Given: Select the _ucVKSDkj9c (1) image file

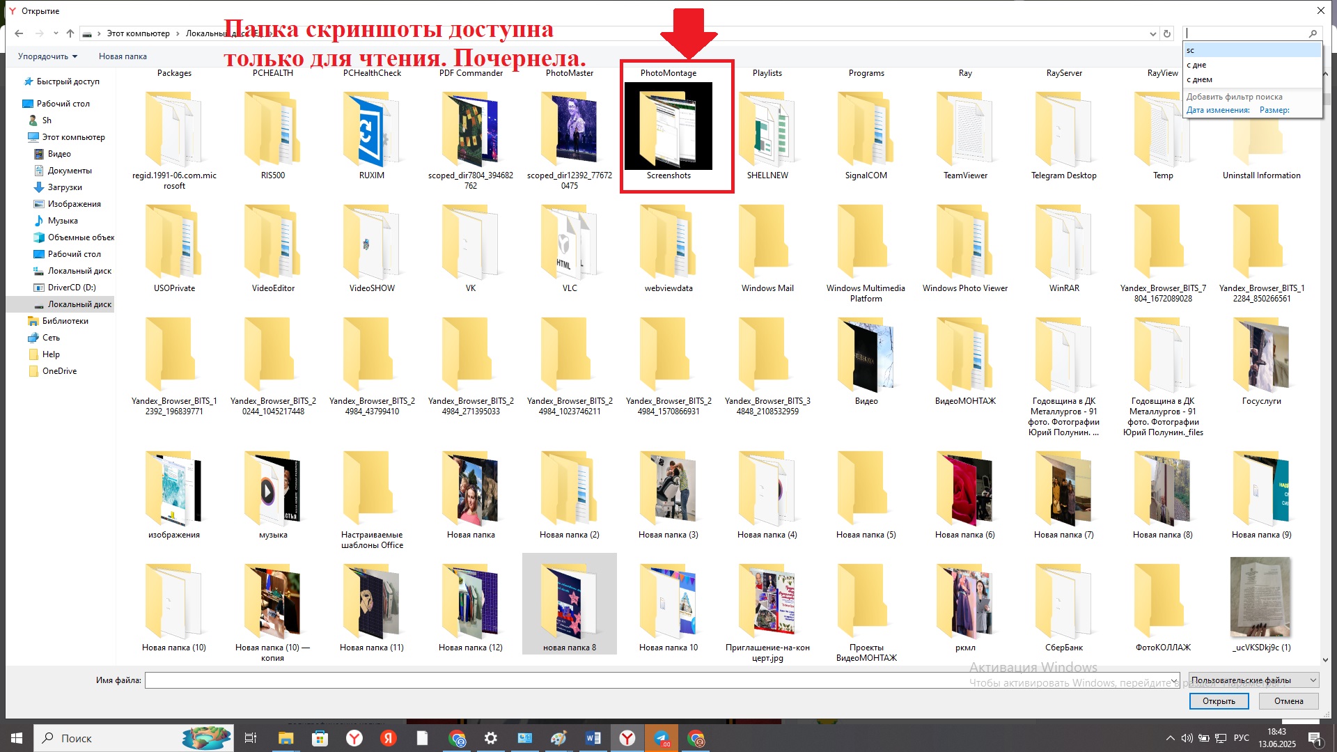Looking at the screenshot, I should coord(1261,604).
